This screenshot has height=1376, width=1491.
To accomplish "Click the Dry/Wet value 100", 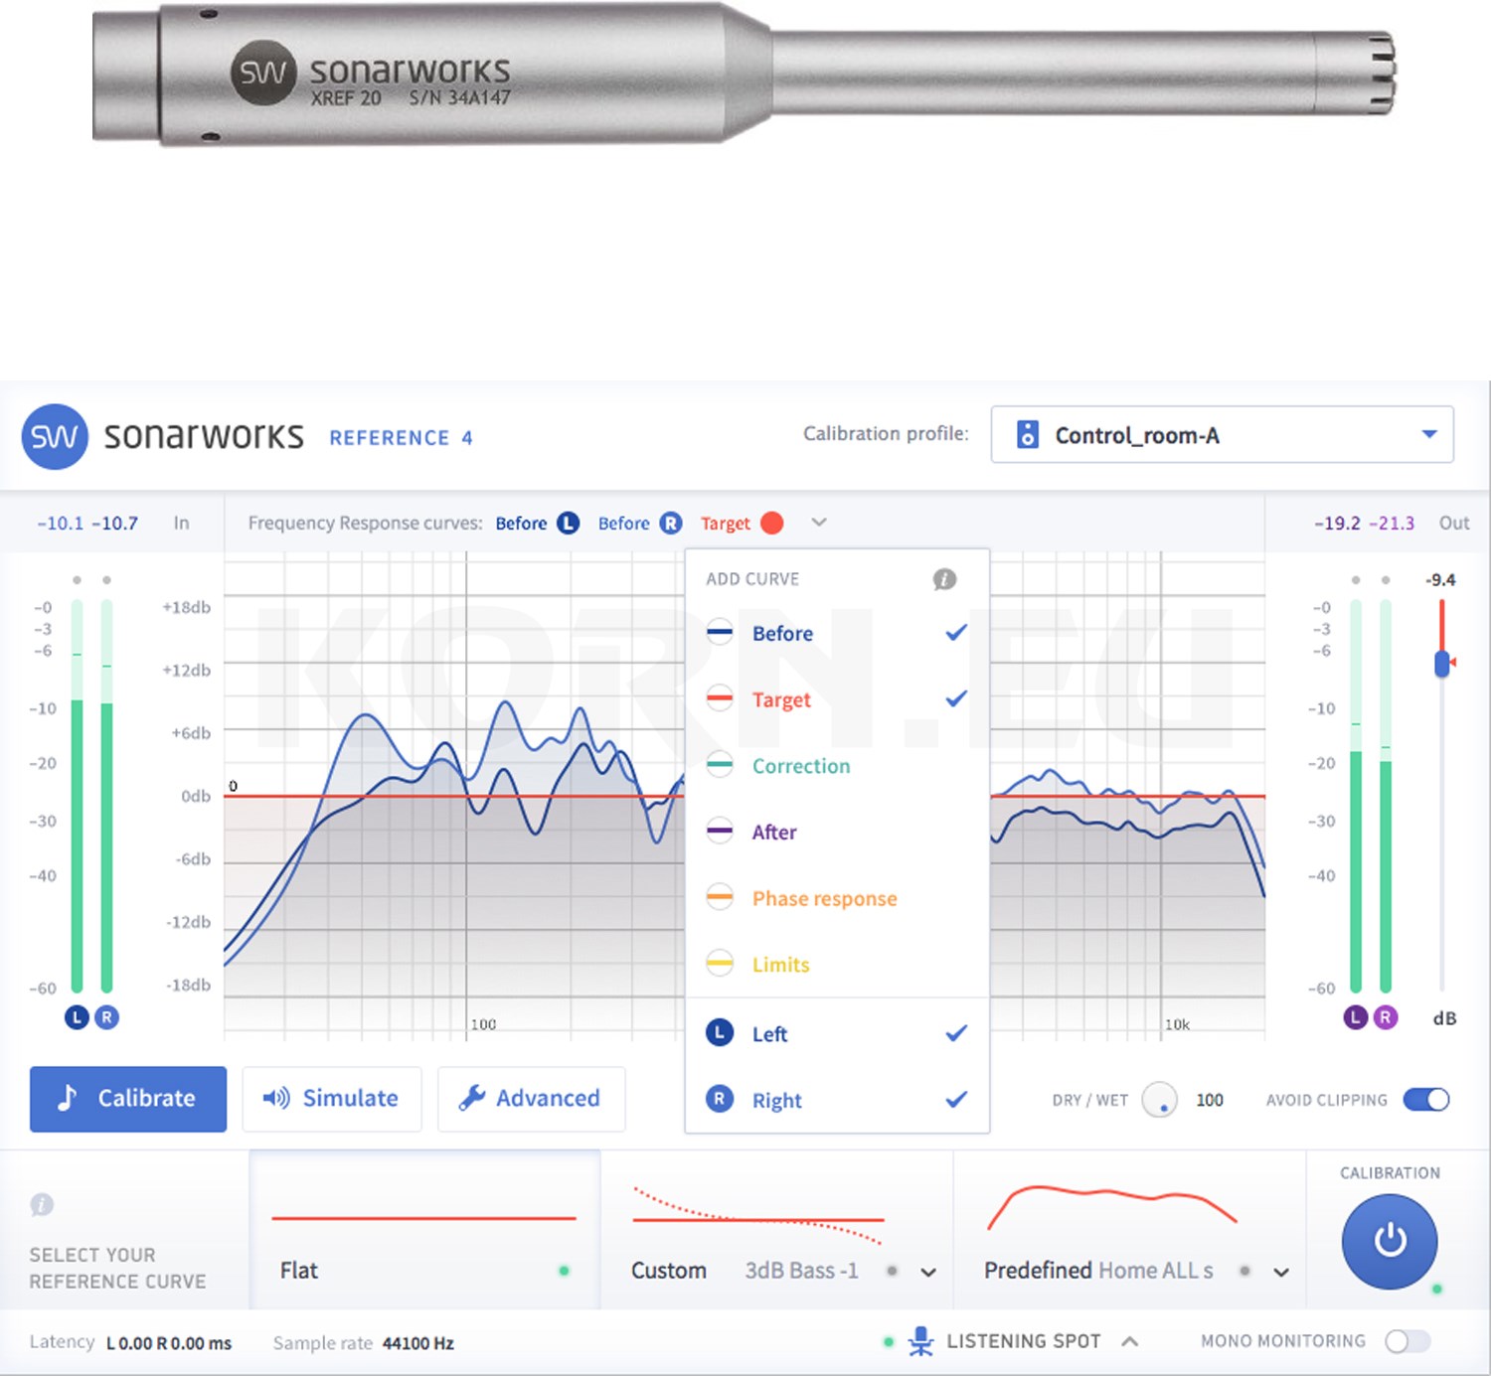I will [1210, 1100].
